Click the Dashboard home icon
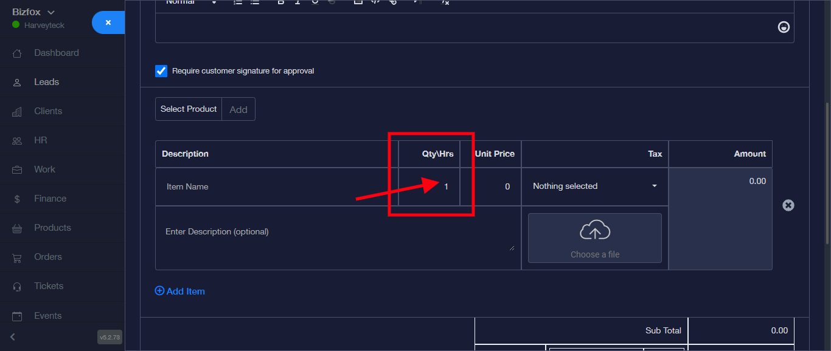 coord(17,53)
